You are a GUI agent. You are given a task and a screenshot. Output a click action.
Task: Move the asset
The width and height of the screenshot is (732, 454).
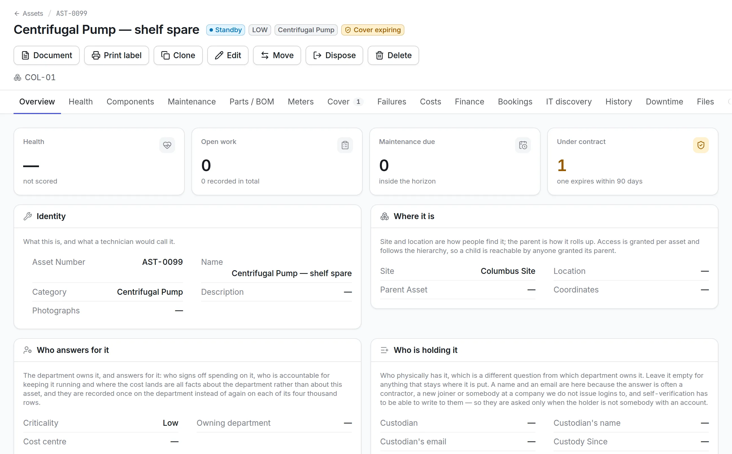(x=277, y=55)
